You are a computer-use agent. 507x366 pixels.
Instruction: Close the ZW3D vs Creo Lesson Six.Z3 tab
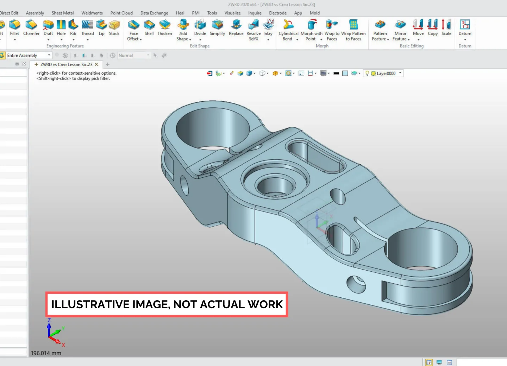click(96, 64)
